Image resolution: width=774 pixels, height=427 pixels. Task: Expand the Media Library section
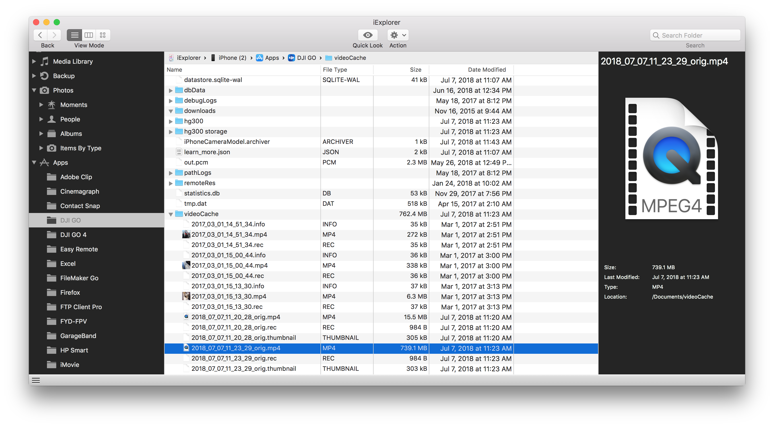tap(34, 61)
